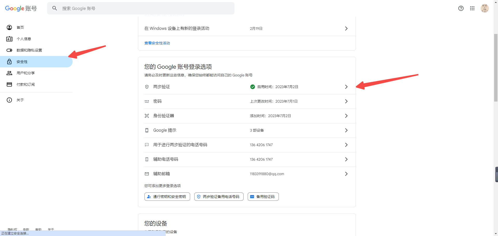Click the 身份验证器 icon
This screenshot has height=236, width=498.
[x=147, y=116]
